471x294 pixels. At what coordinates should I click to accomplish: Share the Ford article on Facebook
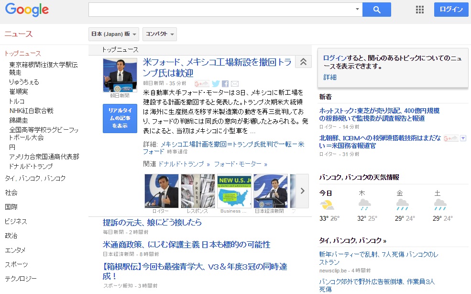coord(225,84)
